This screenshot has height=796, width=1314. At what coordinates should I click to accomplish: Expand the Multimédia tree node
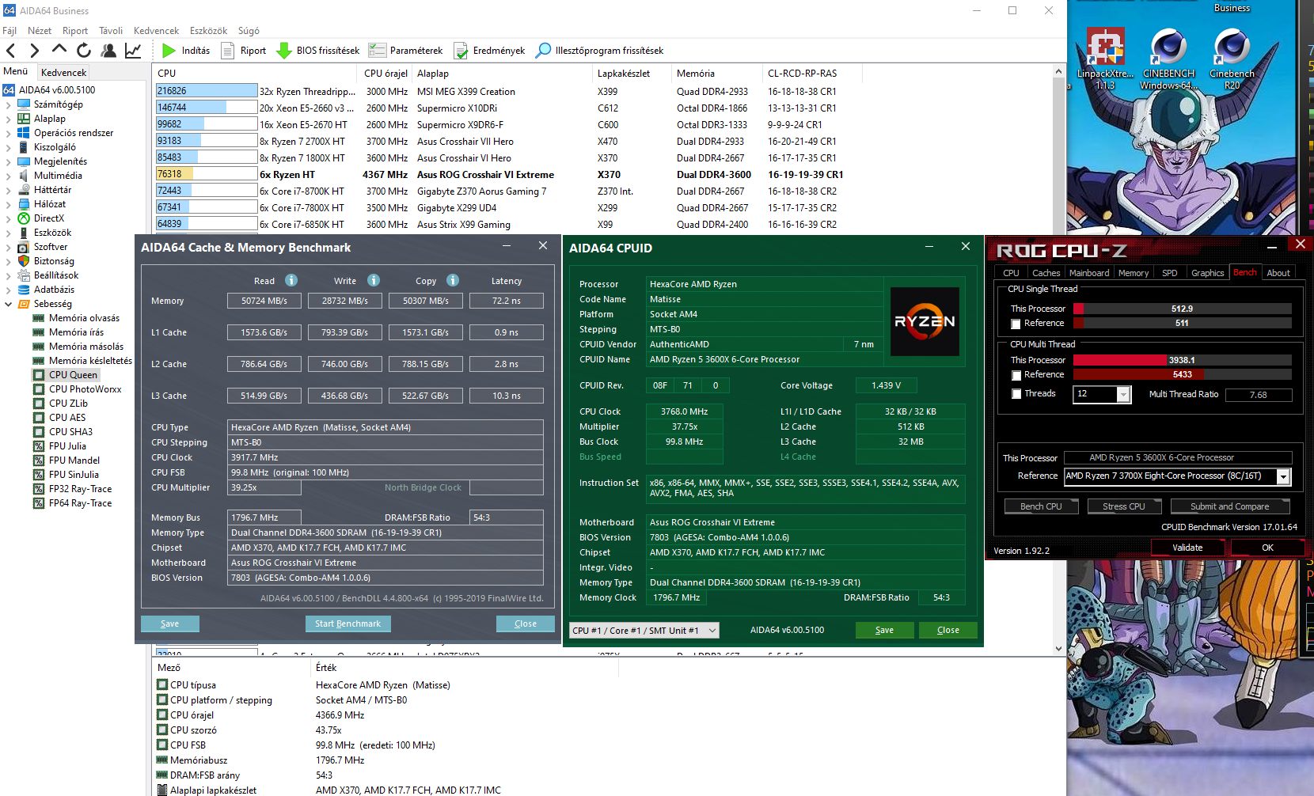8,176
